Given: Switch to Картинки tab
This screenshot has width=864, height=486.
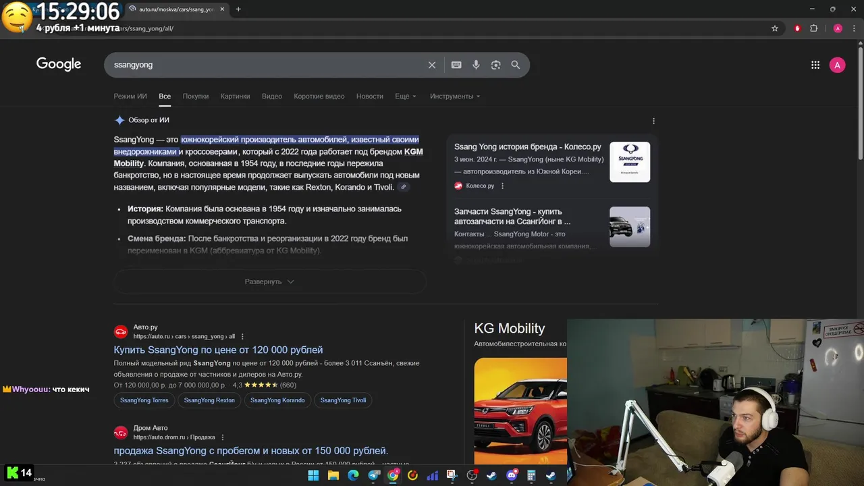Looking at the screenshot, I should click(x=235, y=96).
